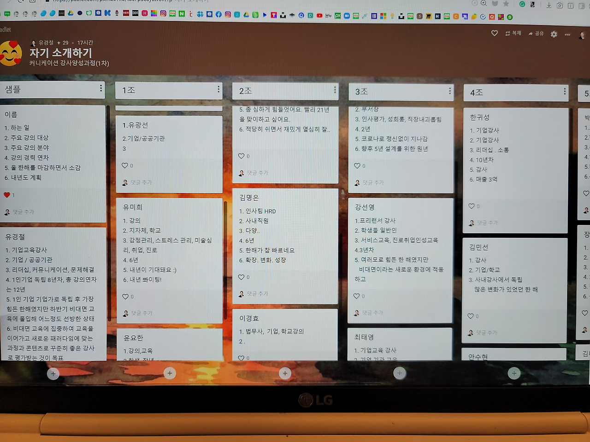Click the camera screenshot icon in browser toolbar
Screen dimensions: 590x442
tap(560, 6)
